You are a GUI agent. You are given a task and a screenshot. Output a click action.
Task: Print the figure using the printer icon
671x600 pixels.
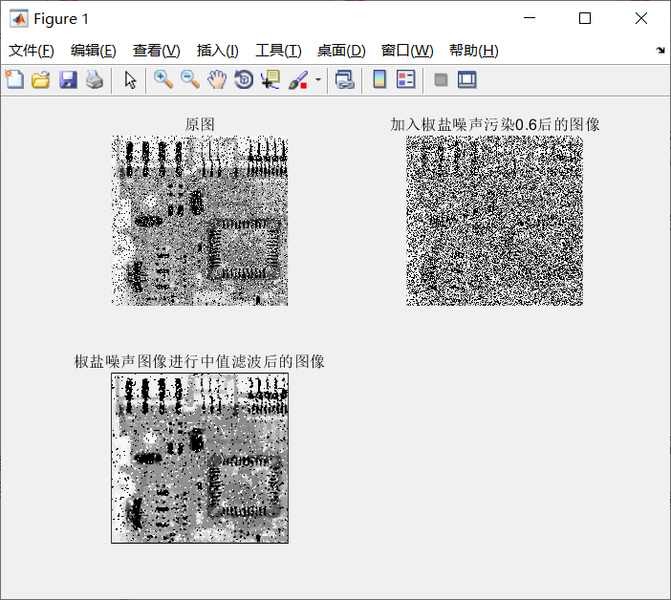(x=95, y=80)
